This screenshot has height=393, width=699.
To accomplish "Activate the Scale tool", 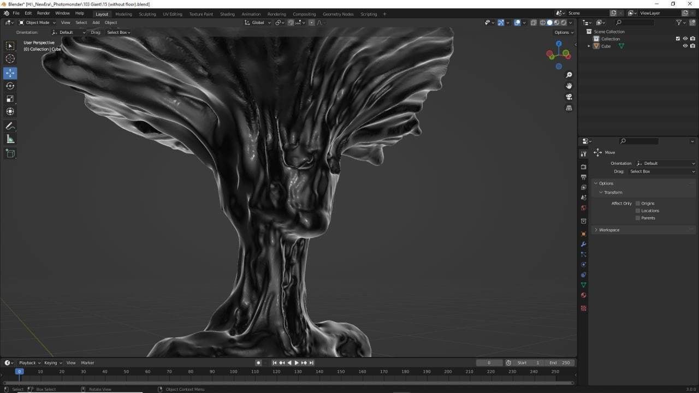I will click(x=10, y=99).
